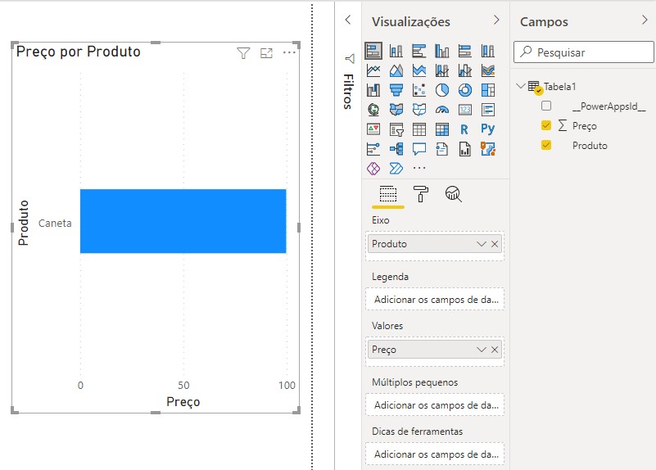Open the chart's More options ellipsis
Image resolution: width=656 pixels, height=470 pixels.
click(289, 52)
